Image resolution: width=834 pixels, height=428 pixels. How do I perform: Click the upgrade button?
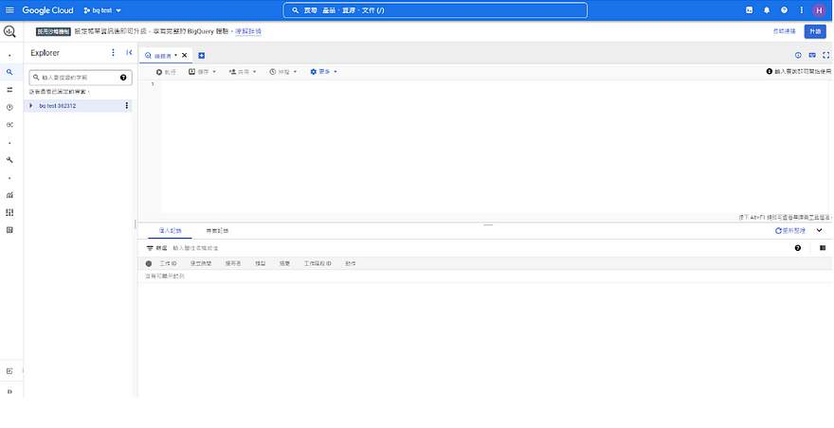(815, 31)
